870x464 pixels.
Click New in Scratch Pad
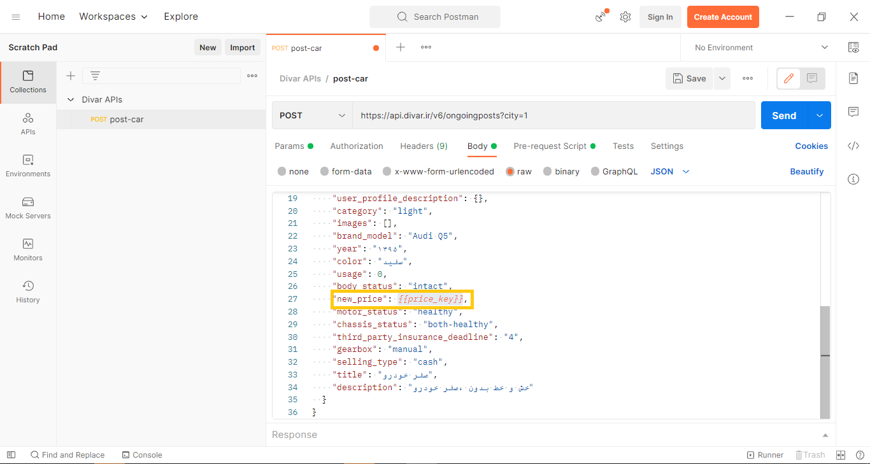[208, 47]
